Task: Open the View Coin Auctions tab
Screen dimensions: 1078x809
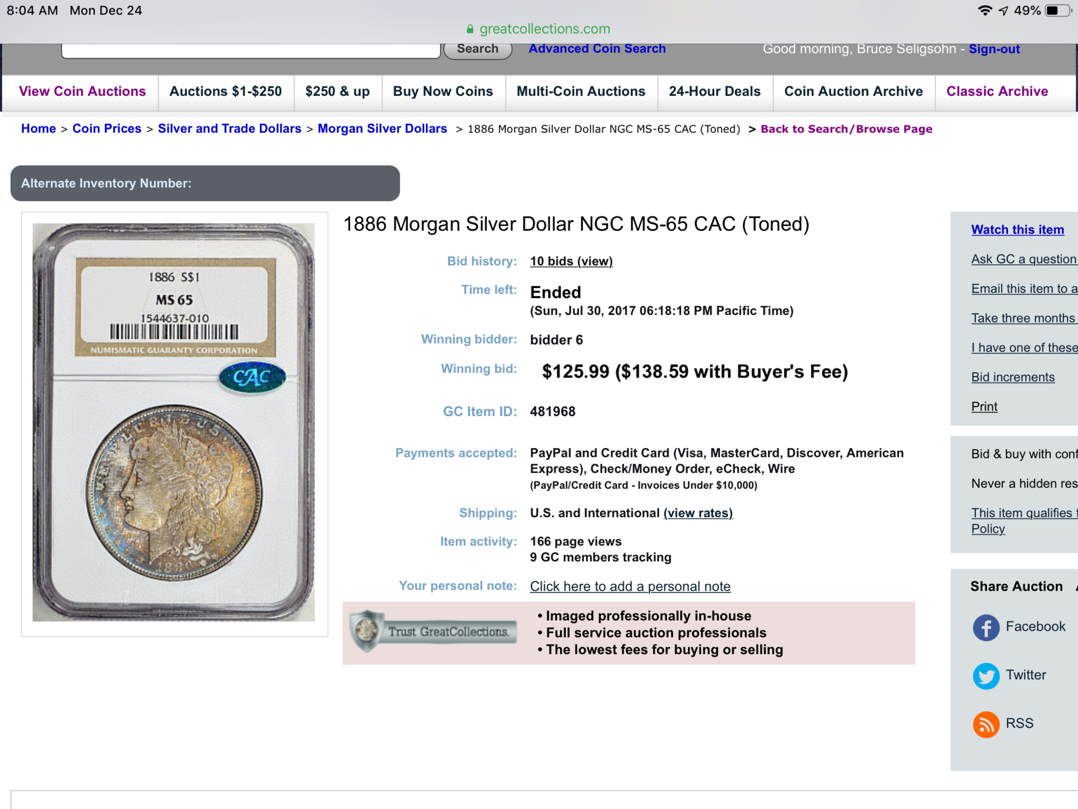Action: (82, 92)
